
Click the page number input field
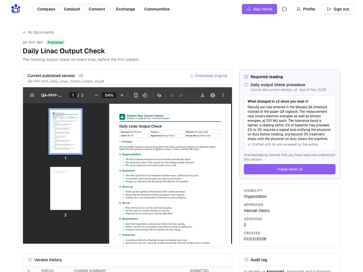tap(73, 95)
